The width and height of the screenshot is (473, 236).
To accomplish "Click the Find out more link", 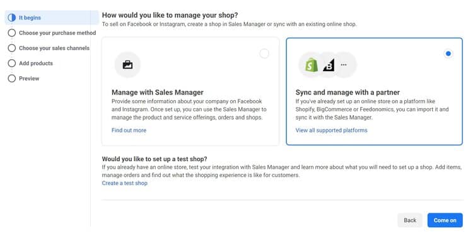I will pos(129,130).
